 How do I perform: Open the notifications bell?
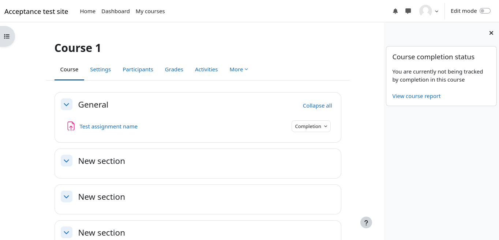(x=395, y=11)
